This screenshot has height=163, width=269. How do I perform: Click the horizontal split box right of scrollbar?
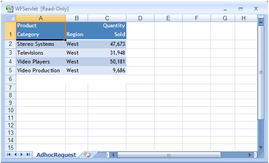tap(255, 155)
